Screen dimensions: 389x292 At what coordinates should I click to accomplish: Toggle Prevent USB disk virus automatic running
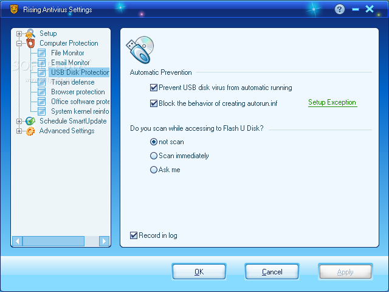point(154,88)
